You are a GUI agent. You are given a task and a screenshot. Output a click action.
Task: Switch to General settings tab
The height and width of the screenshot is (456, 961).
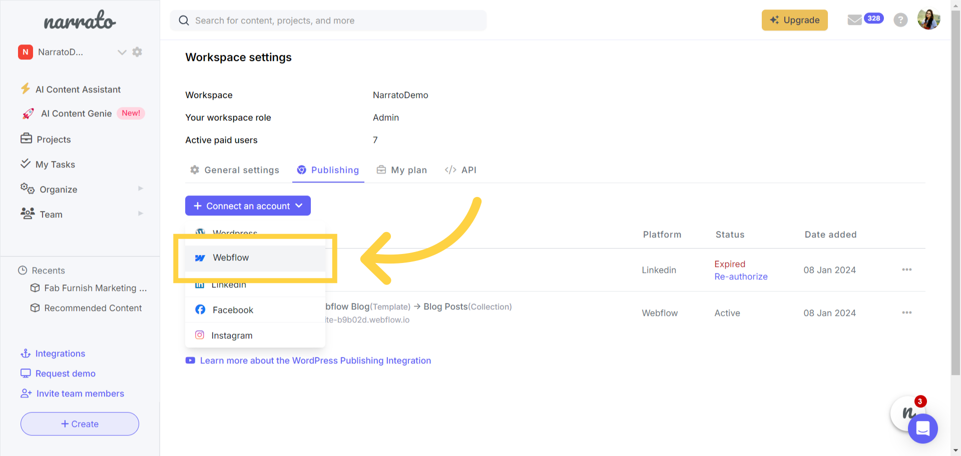[x=235, y=170]
